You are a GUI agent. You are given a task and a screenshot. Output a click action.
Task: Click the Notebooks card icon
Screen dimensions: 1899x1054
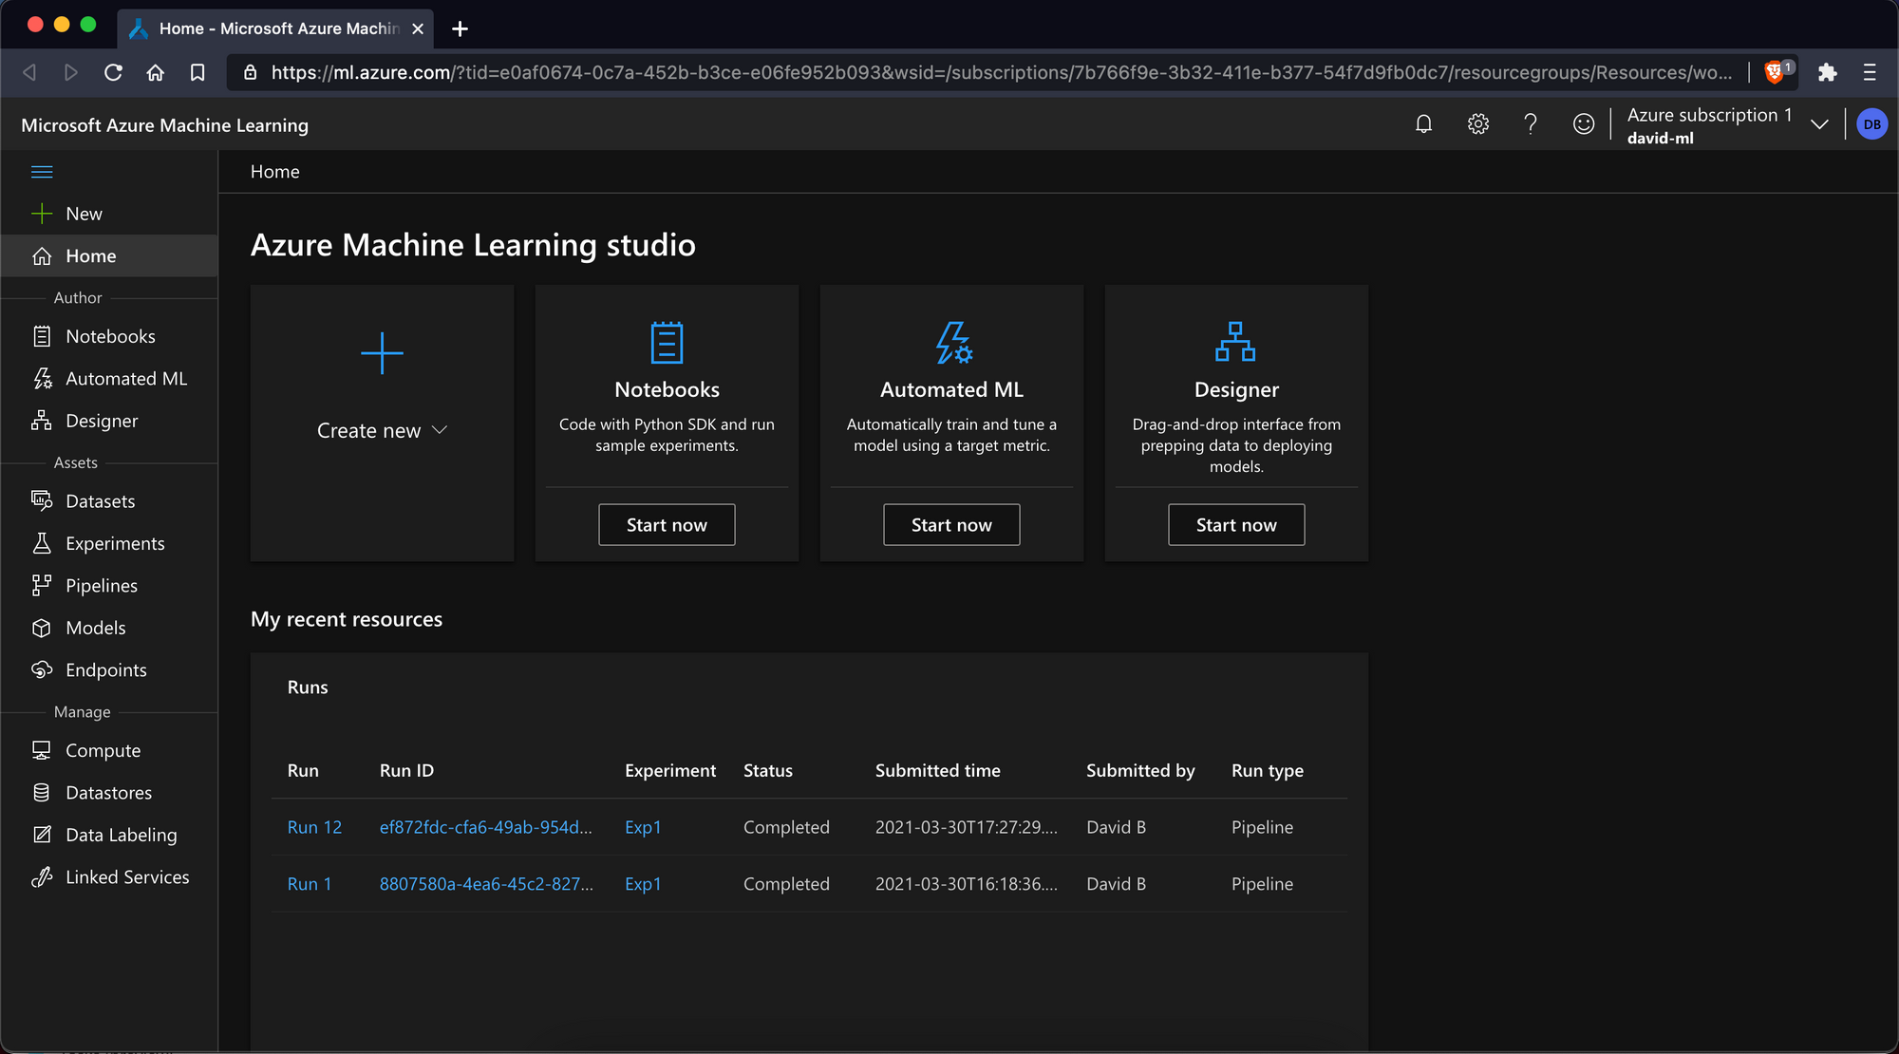click(667, 343)
